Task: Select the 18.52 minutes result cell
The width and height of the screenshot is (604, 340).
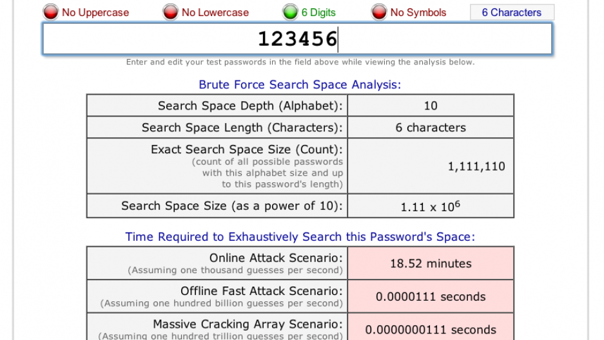Action: pyautogui.click(x=431, y=263)
